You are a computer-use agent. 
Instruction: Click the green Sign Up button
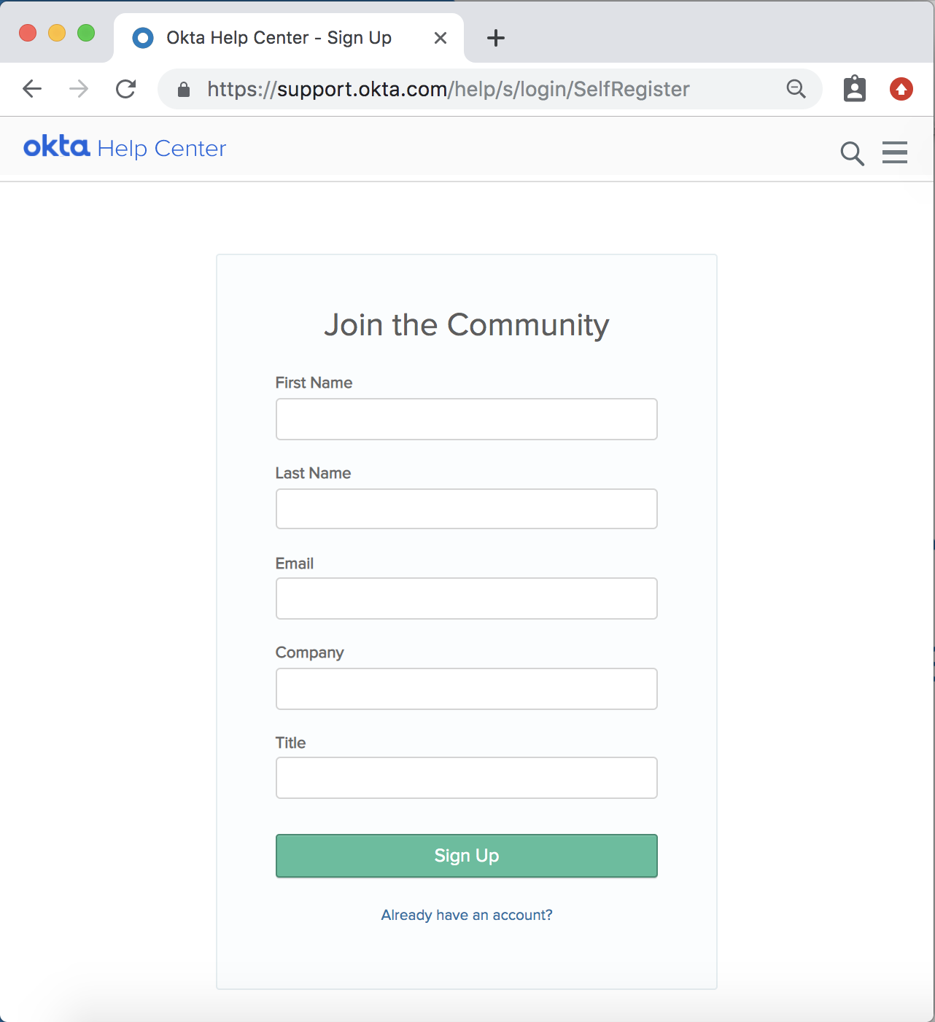(467, 856)
